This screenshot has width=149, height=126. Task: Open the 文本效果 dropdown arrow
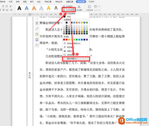(83, 10)
